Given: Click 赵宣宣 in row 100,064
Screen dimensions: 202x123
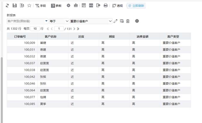Looking at the screenshot, I should (x=44, y=90).
